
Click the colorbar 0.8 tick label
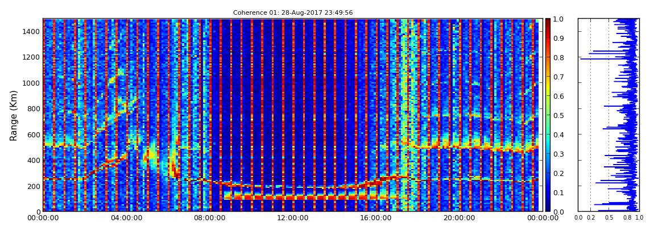(559, 58)
